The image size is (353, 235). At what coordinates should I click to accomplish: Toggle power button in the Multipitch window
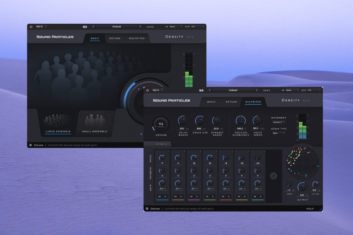point(148,90)
